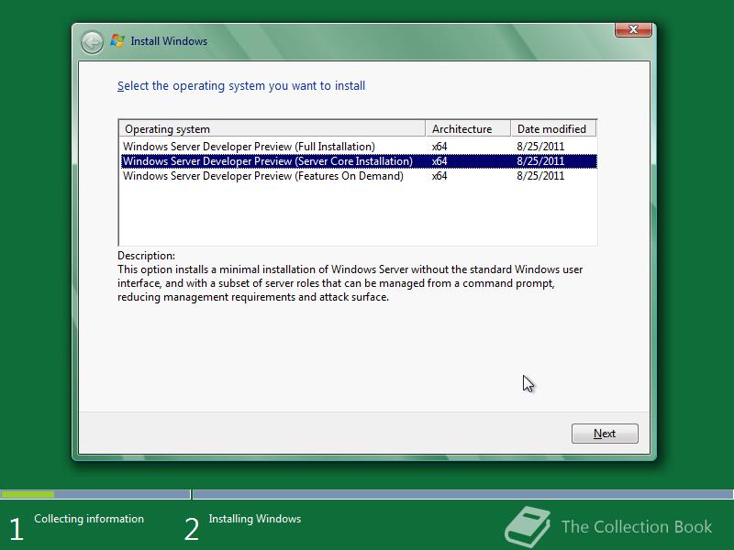Click x64 in the Features On Demand row
This screenshot has height=550, width=734.
click(x=439, y=176)
